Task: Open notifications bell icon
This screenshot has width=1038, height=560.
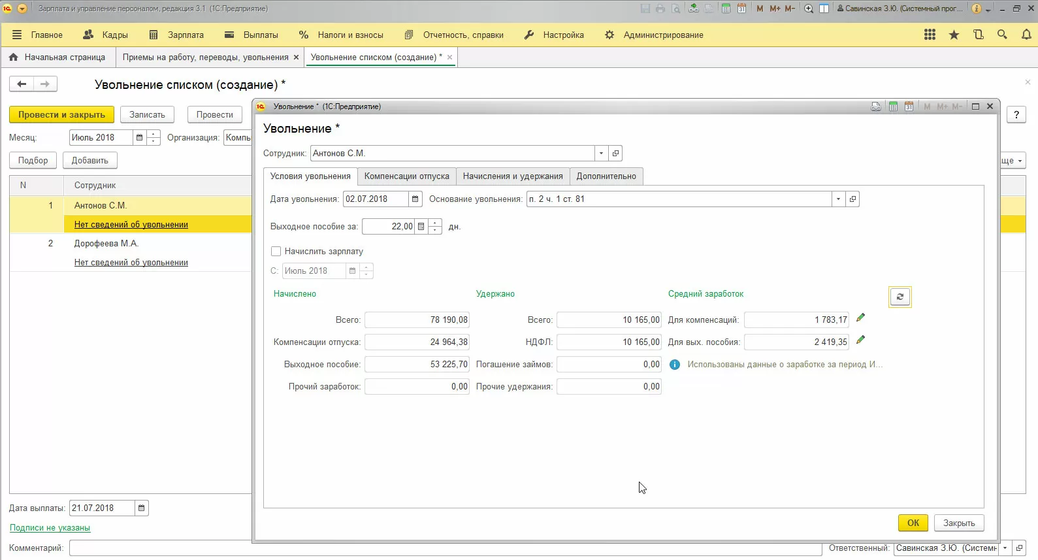Action: (1026, 35)
